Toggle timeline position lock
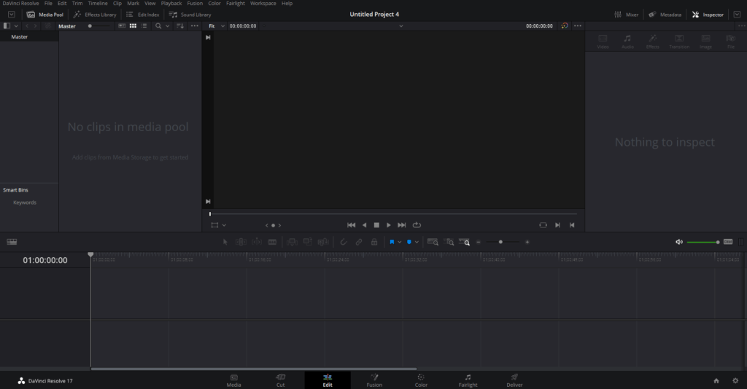 click(x=373, y=242)
